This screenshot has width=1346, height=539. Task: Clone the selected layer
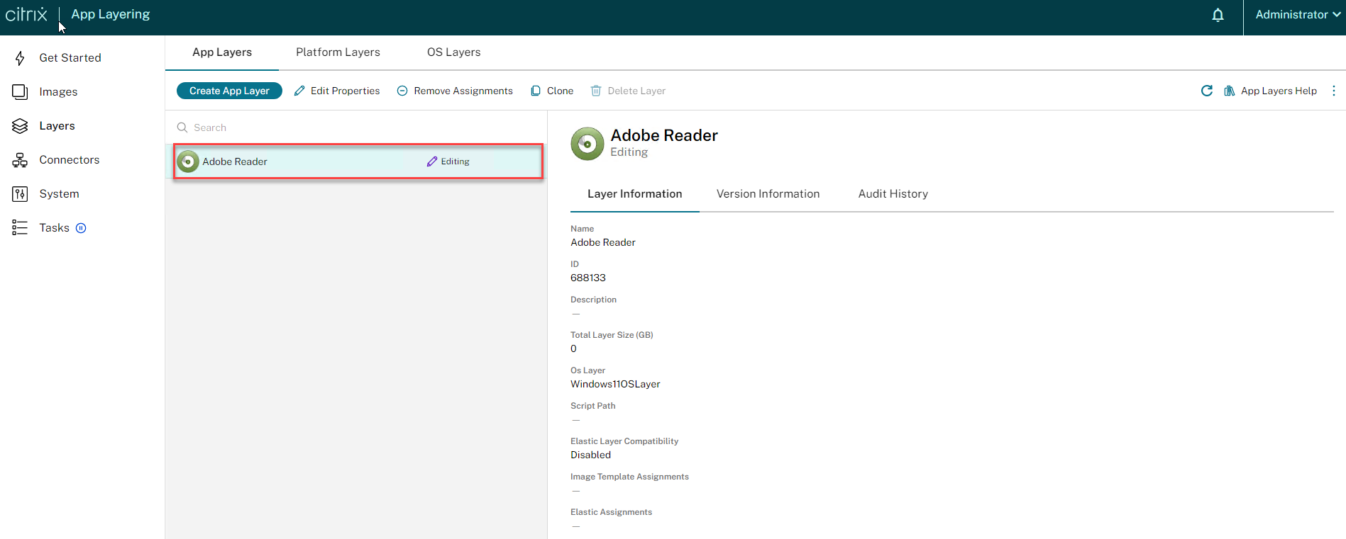[x=552, y=91]
